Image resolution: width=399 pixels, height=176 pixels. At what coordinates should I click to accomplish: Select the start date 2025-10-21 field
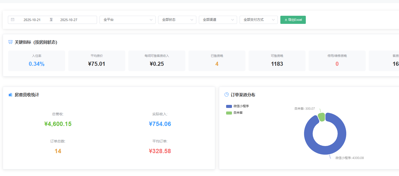(32, 20)
